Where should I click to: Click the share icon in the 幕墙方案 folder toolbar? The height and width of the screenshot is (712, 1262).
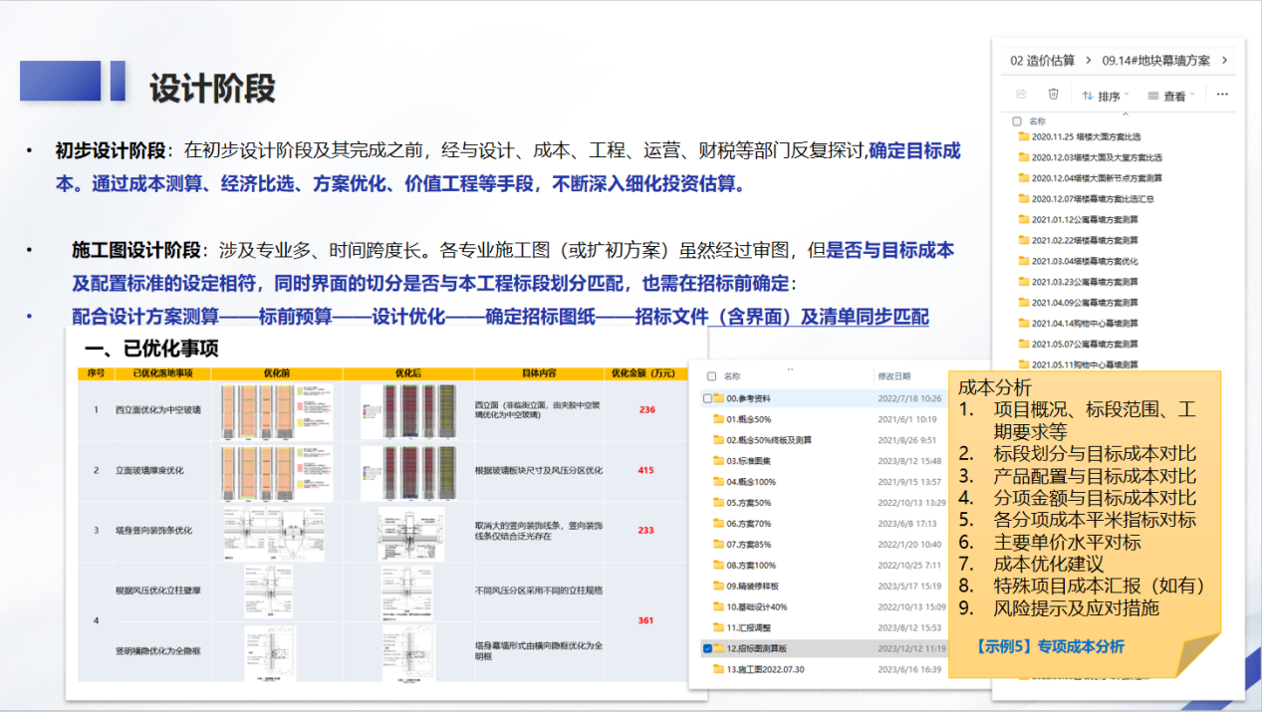[1021, 95]
